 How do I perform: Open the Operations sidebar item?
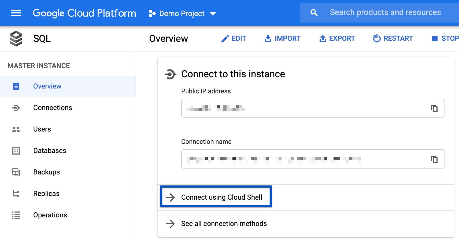click(x=68, y=215)
